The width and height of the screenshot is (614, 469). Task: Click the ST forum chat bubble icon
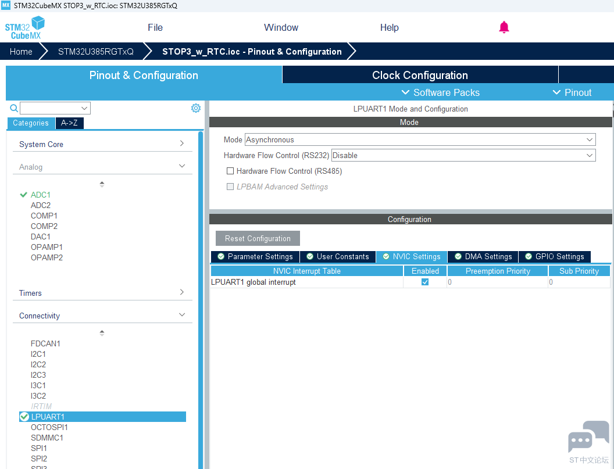coord(588,438)
